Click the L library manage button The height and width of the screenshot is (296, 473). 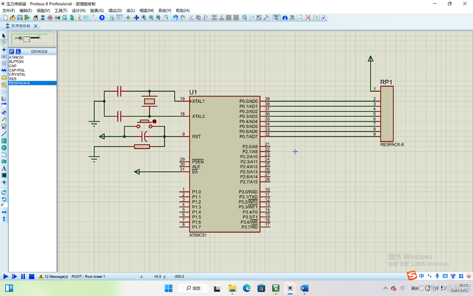[x=19, y=51]
